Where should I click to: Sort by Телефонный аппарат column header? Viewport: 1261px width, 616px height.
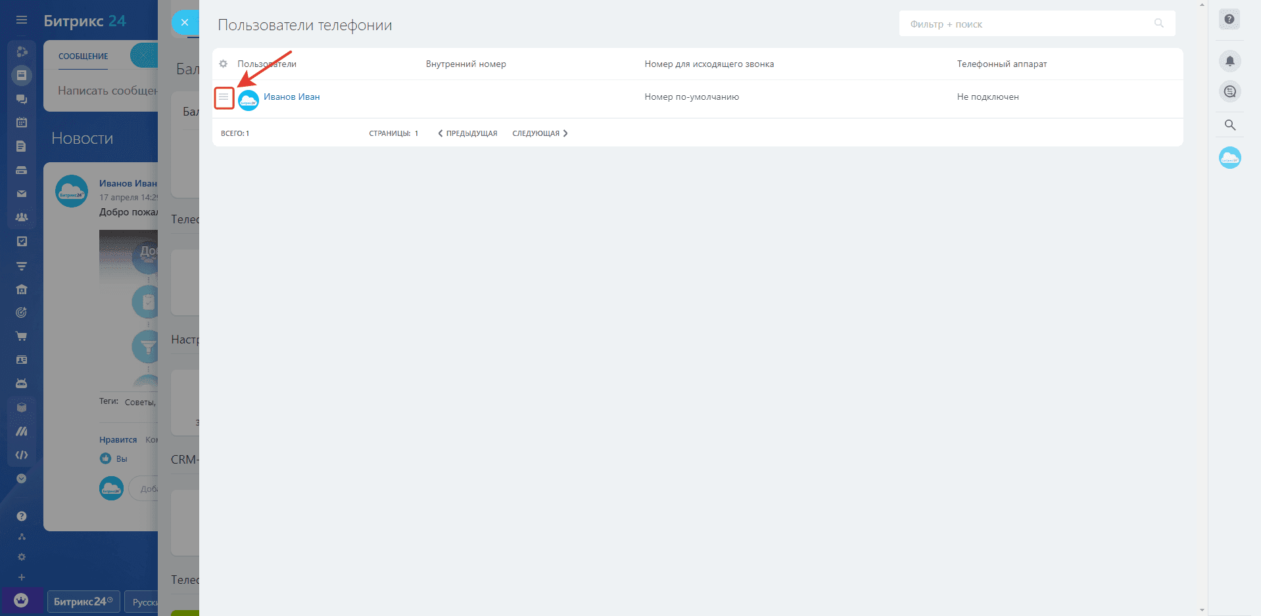(1001, 64)
